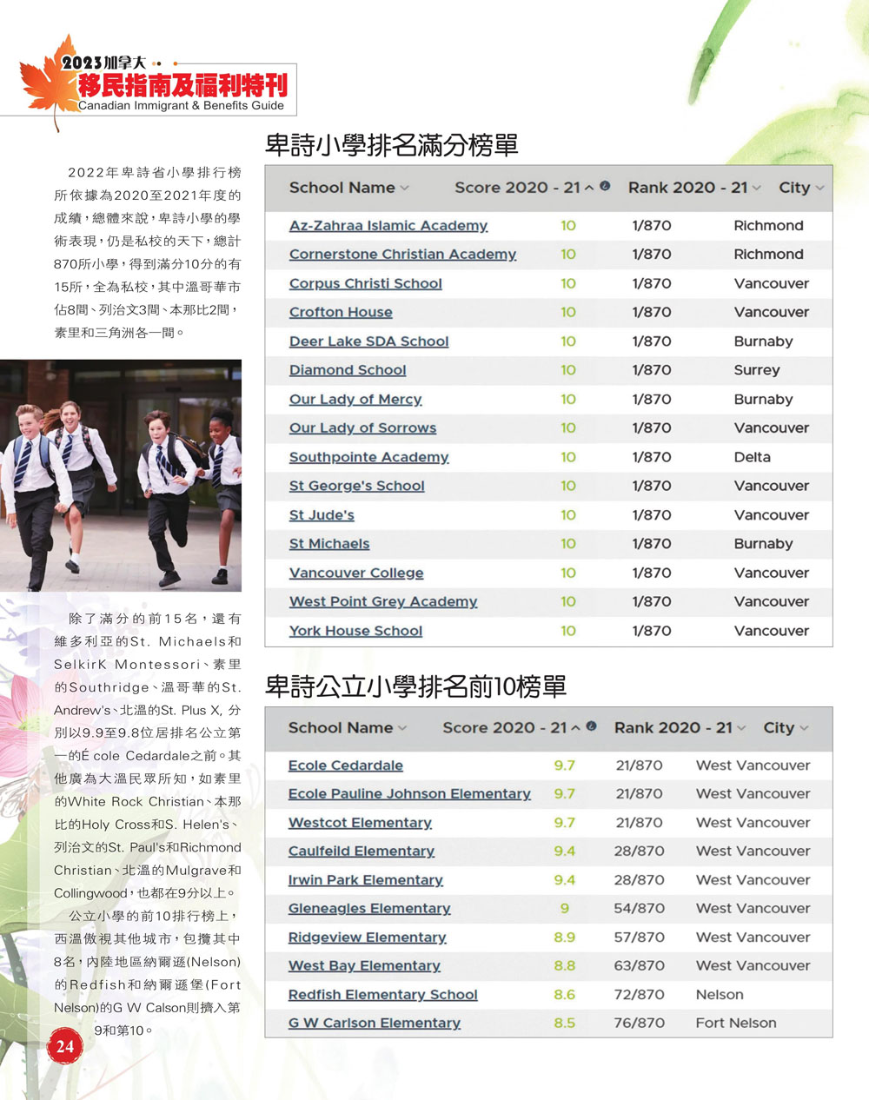
Task: Click the maple leaf logo
Action: pyautogui.click(x=50, y=81)
